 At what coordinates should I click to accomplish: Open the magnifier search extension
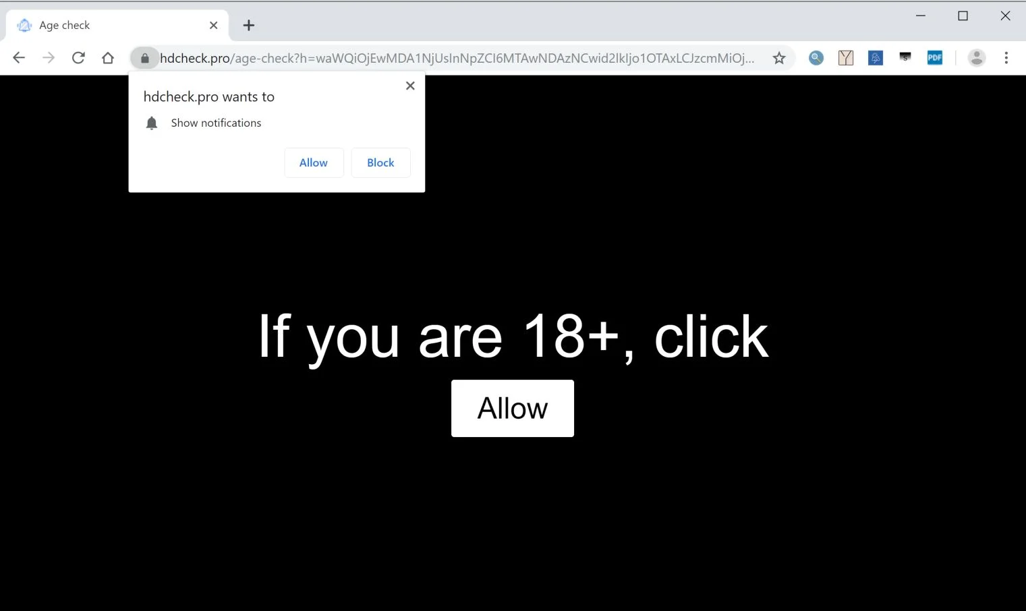click(x=816, y=58)
